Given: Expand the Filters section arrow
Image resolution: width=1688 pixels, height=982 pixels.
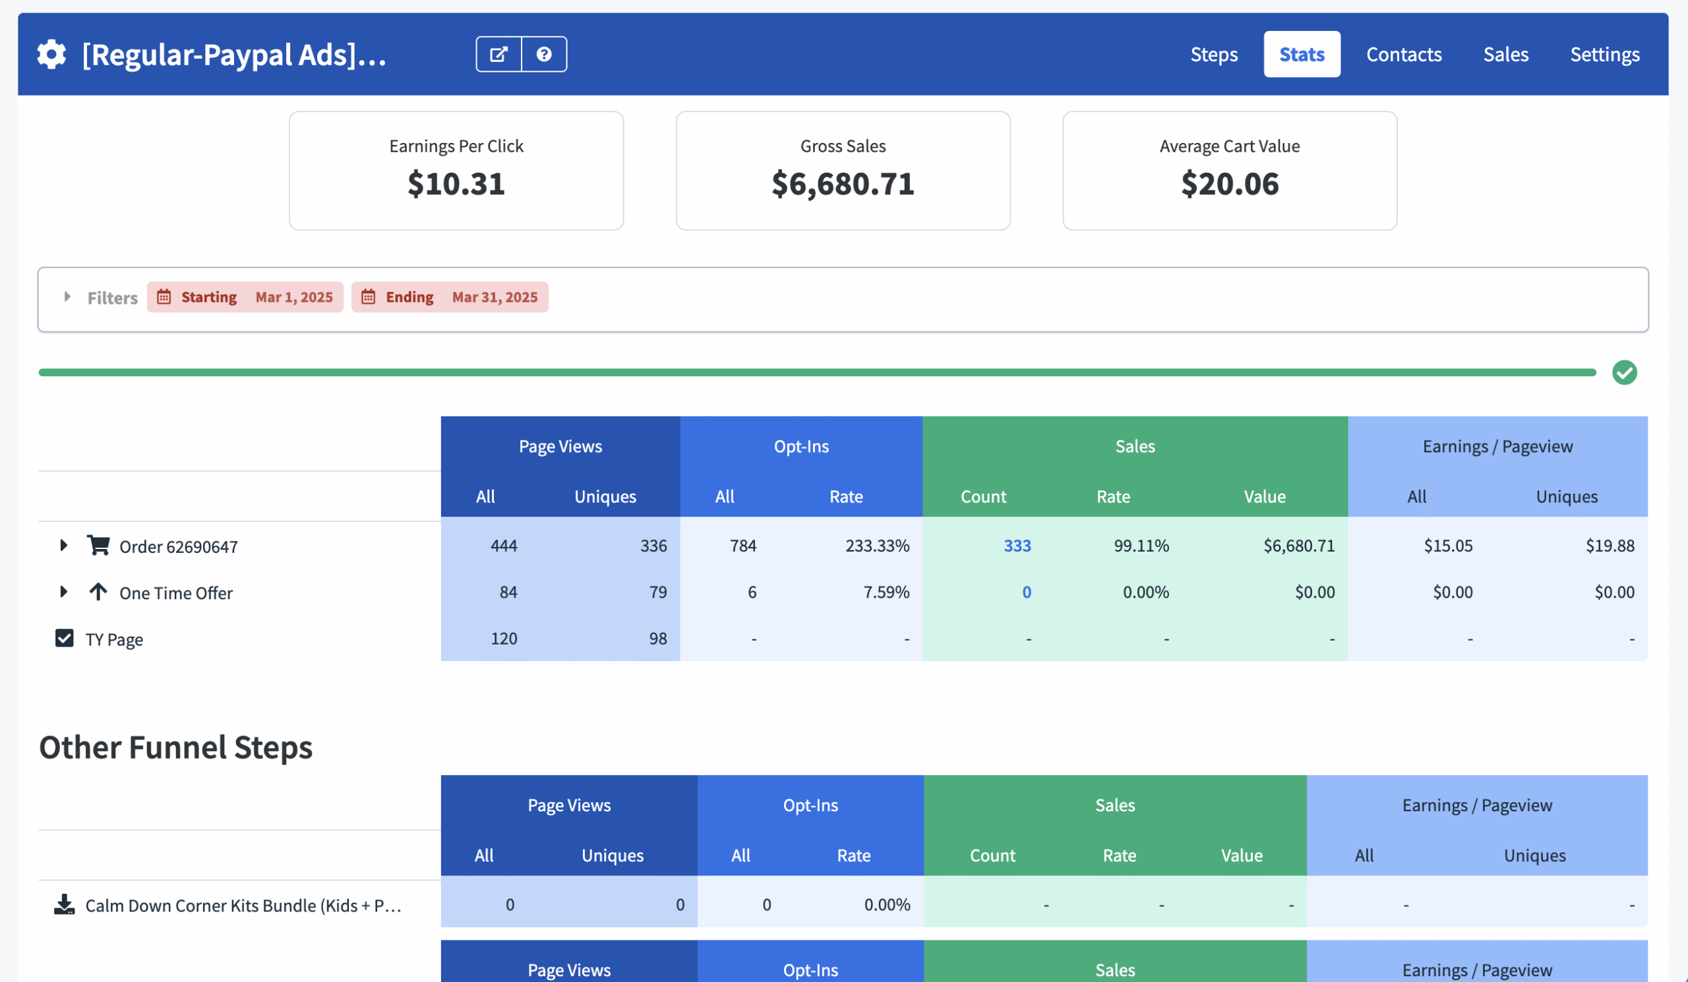Looking at the screenshot, I should 67,297.
